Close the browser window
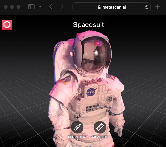The image size is (166, 147). pyautogui.click(x=6, y=7)
